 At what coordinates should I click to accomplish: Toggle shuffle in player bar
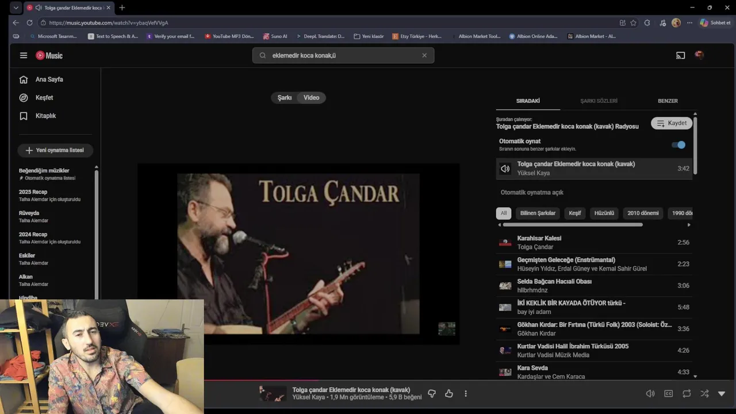tap(704, 394)
